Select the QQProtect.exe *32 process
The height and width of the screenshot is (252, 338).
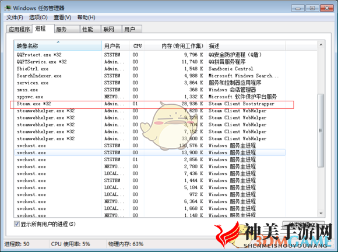tap(150, 55)
